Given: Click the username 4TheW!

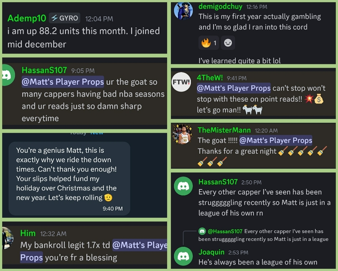Looking at the screenshot, I should pyautogui.click(x=209, y=78).
